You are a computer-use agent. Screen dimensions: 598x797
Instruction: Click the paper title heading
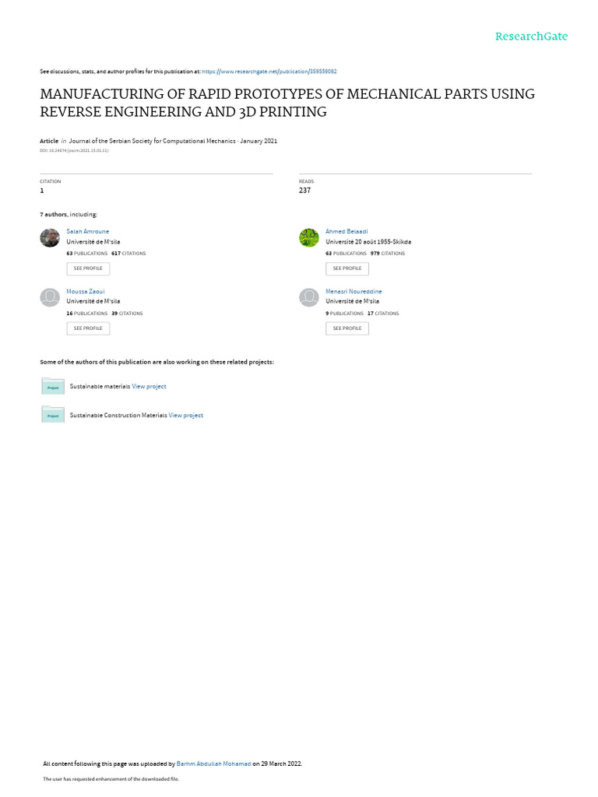(x=287, y=103)
